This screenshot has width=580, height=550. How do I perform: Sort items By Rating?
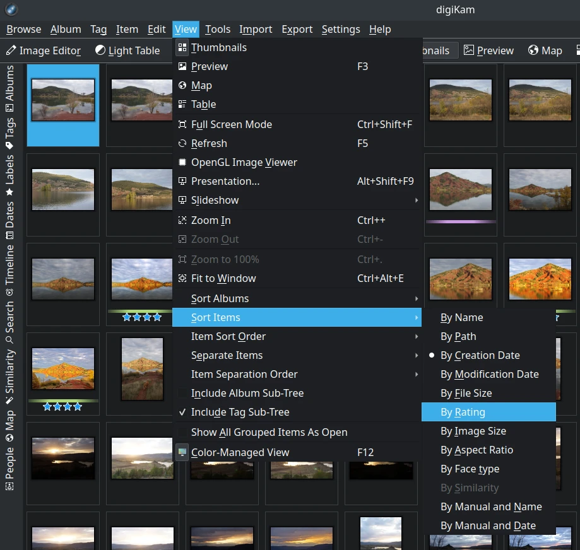point(488,412)
